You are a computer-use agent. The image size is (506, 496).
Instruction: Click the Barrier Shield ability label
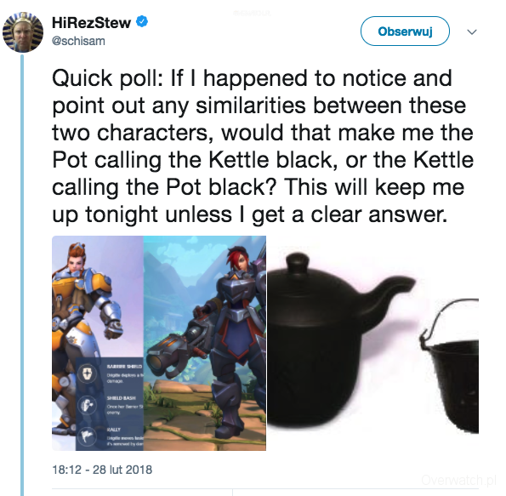[124, 366]
